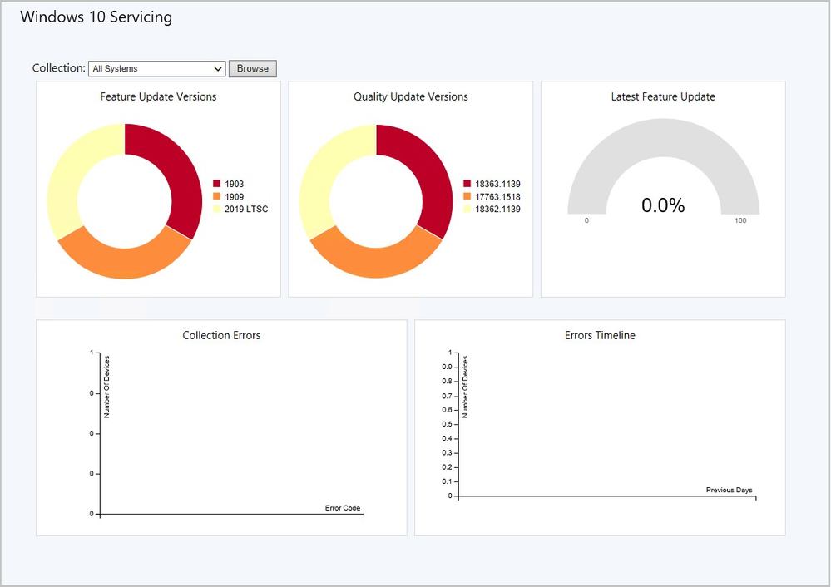Click the 17763.1518 orange legend swatch
831x587 pixels.
coord(467,196)
